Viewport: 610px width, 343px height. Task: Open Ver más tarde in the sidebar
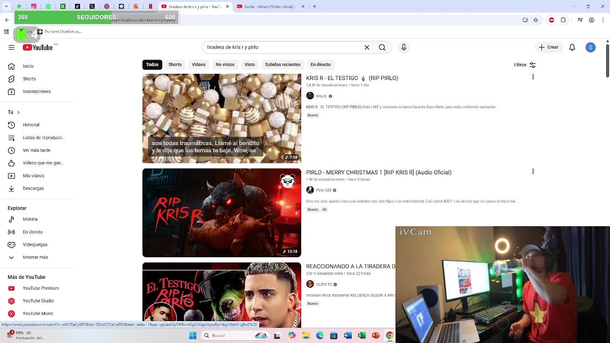(36, 150)
